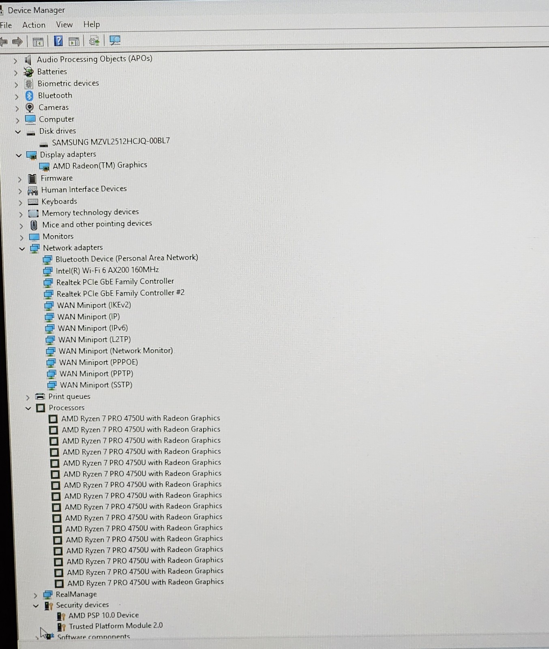Click the Forward arrow in the toolbar
This screenshot has width=549, height=649.
(x=17, y=41)
